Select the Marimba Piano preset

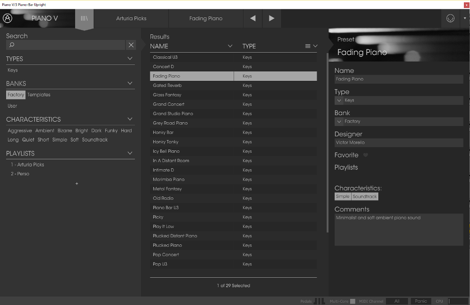[x=233, y=180]
